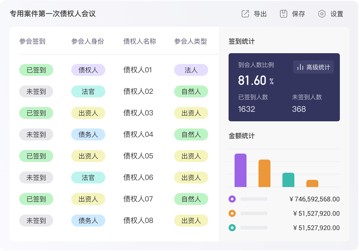Viewport: 359px width, 251px height.
Task: Click the 债权人03 name cell
Action: tap(138, 113)
